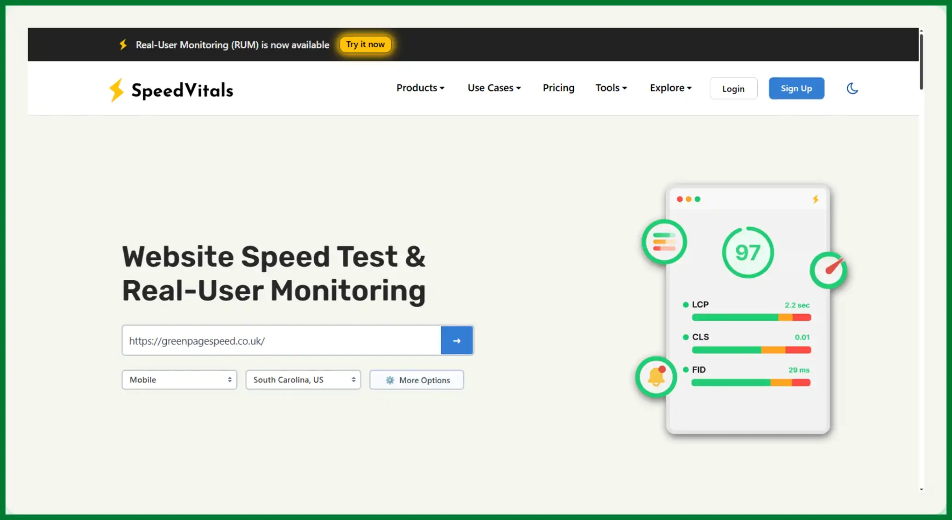Click the colored bars report icon
Image resolution: width=952 pixels, height=520 pixels.
664,242
